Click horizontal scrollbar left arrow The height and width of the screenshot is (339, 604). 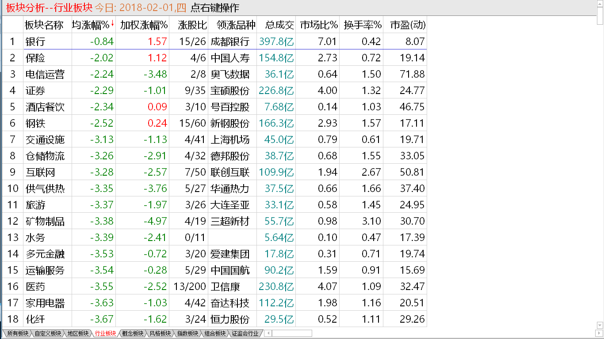pos(267,333)
